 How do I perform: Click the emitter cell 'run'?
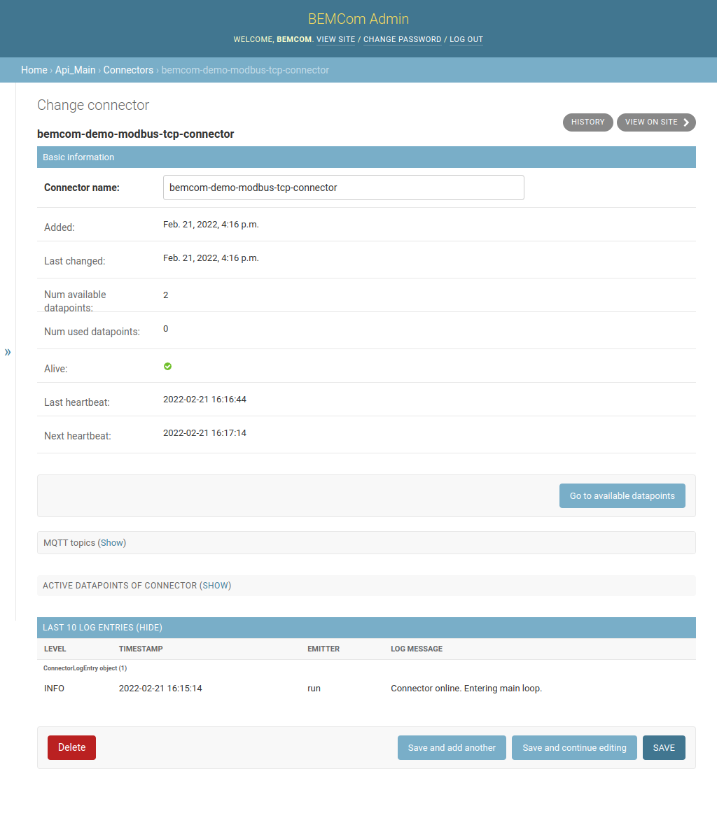pyautogui.click(x=314, y=689)
